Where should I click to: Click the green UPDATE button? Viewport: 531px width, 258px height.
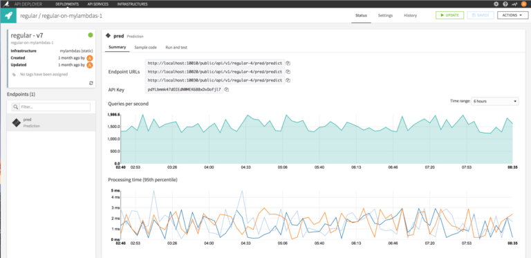pos(449,15)
